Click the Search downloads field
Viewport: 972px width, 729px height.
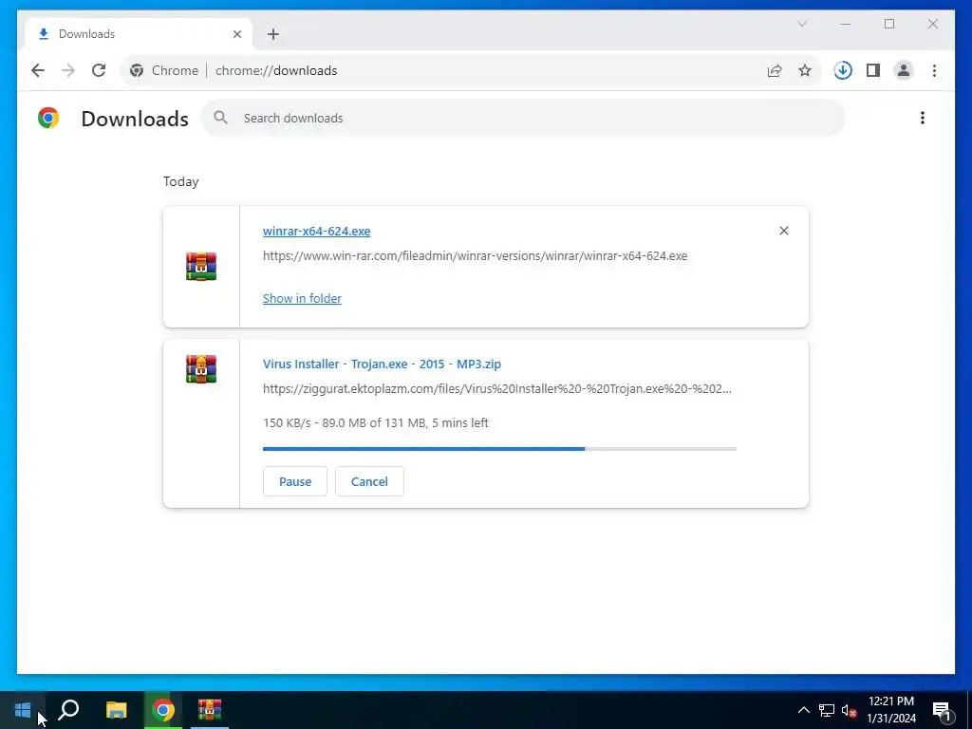click(523, 118)
